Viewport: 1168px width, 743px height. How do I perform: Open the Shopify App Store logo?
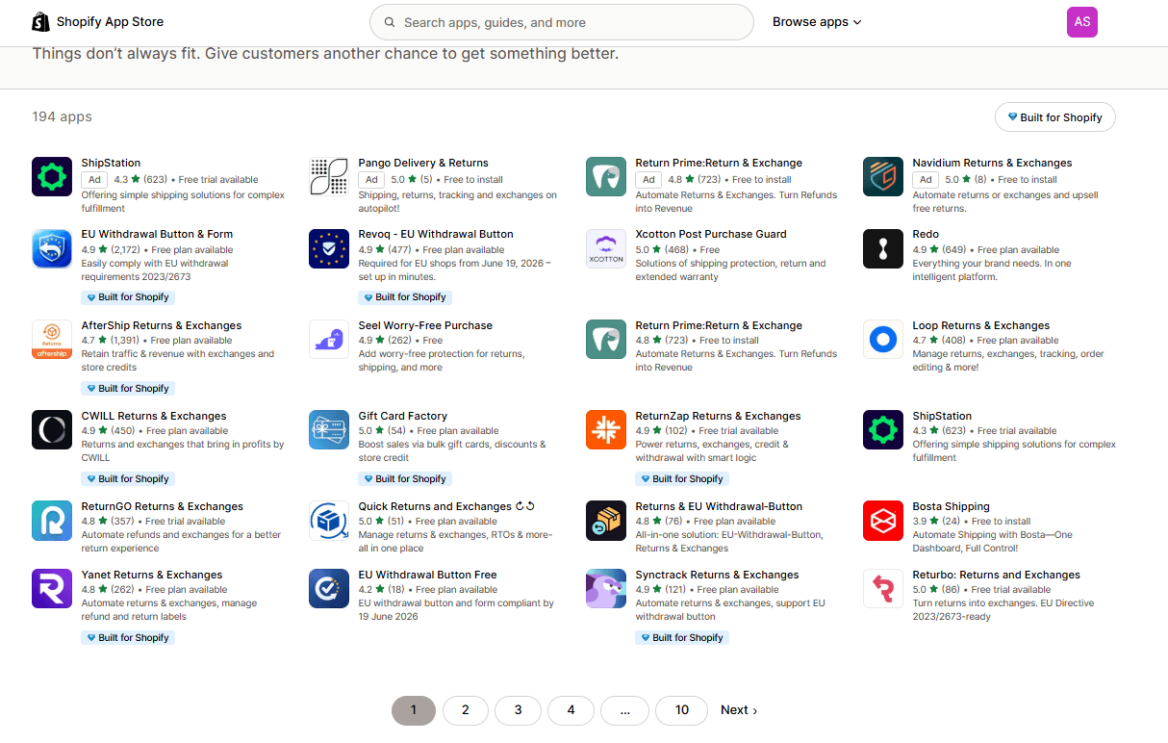point(97,22)
